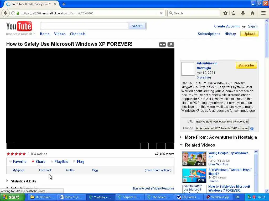Switch to Serpent St... taskbar window
This screenshot has height=201, width=269.
[130, 197]
